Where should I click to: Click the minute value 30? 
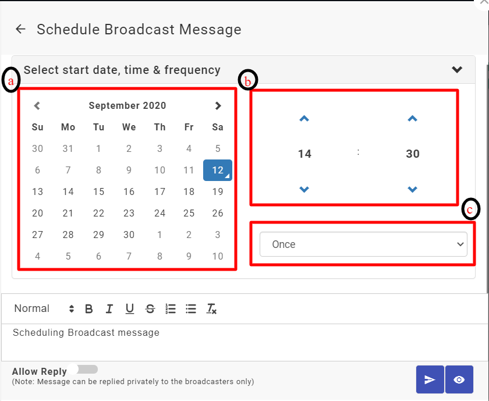413,154
